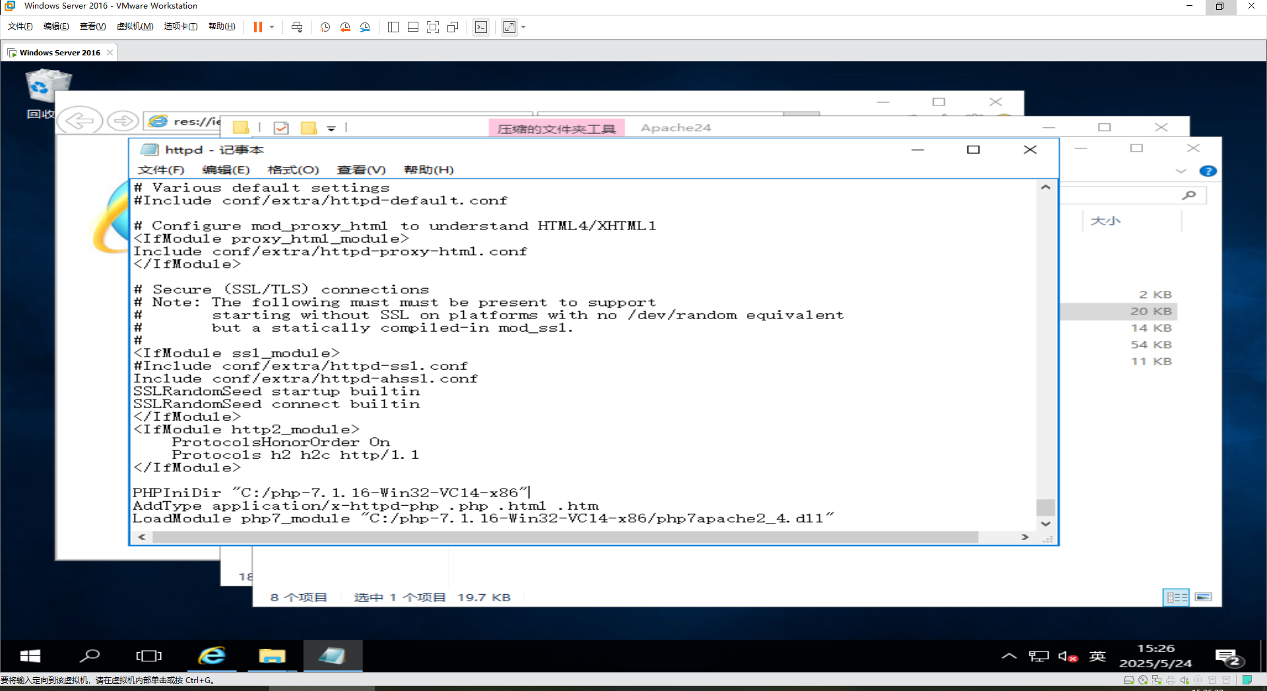Open Notepad 编辑(E) menu

[x=226, y=170]
